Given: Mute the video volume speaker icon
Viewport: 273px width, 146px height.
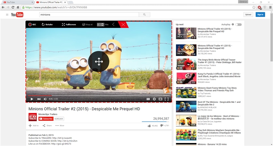Looking at the screenshot, I should (x=45, y=99).
